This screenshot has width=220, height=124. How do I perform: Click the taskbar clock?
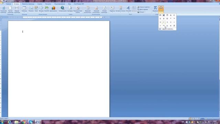(215, 122)
